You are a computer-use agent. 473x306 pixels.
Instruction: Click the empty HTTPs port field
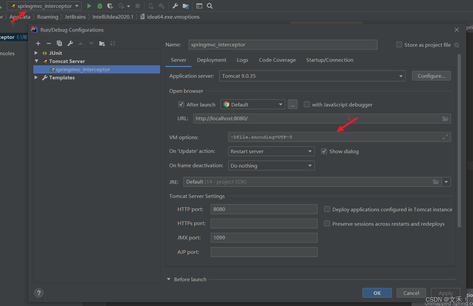pyautogui.click(x=264, y=223)
